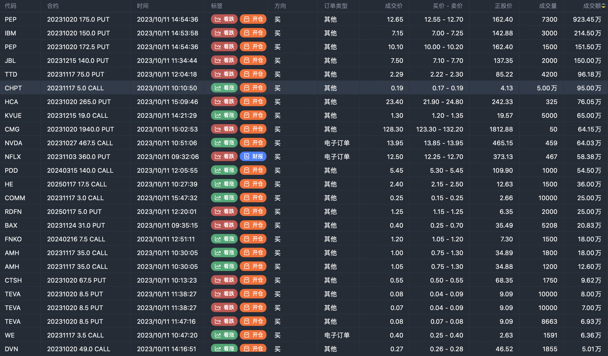Click the 128.30 trade price cell
608x356 pixels.
(x=393, y=129)
